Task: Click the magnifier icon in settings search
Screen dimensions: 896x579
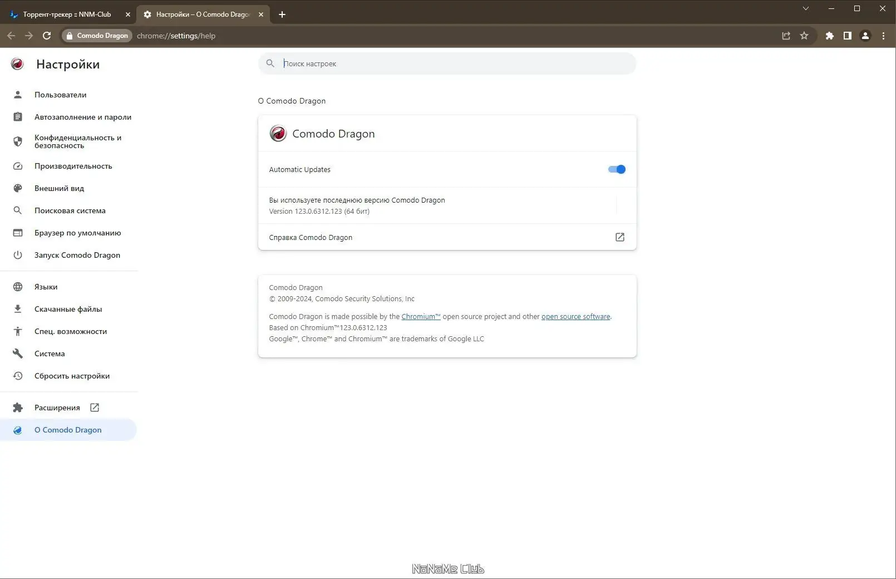Action: (270, 63)
